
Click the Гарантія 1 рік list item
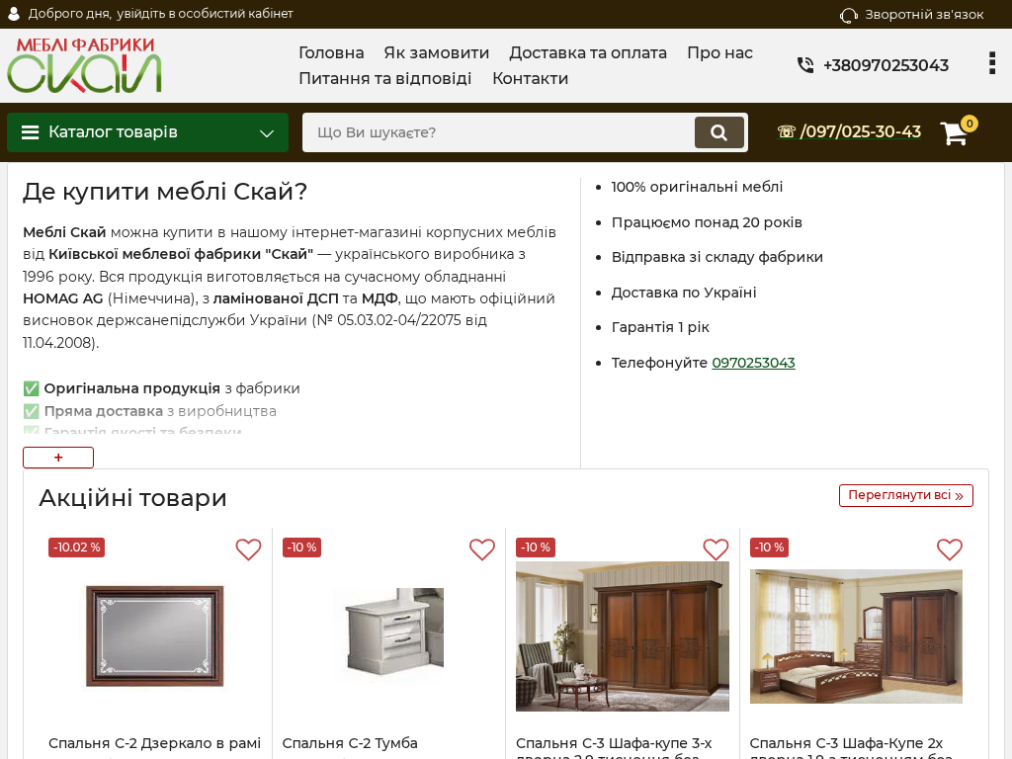click(660, 327)
